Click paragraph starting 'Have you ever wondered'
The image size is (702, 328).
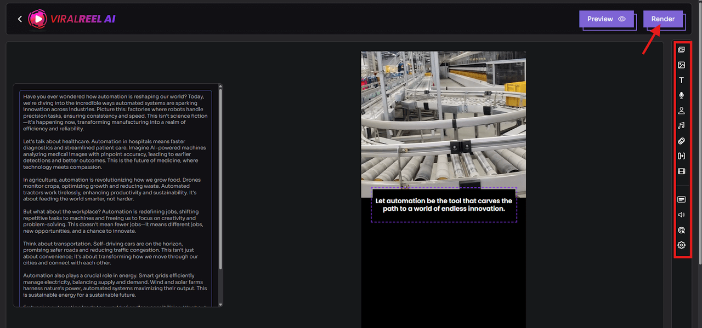115,113
